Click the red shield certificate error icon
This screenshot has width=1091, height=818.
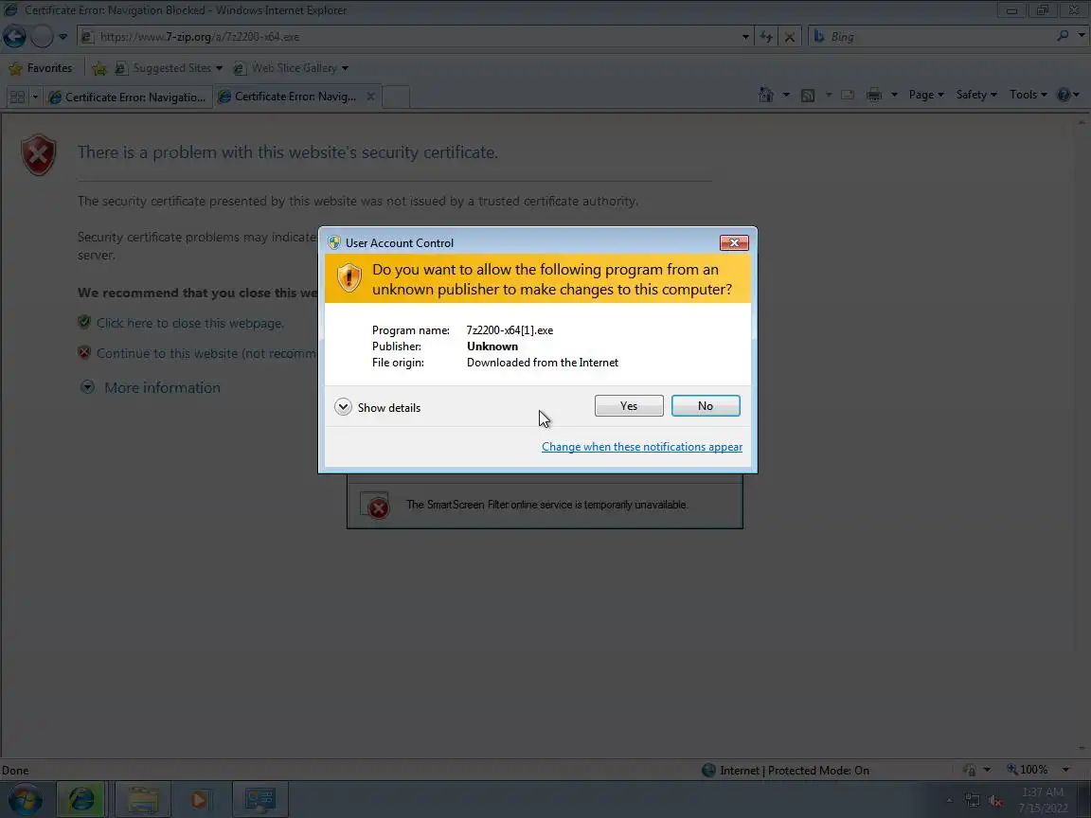coord(38,154)
